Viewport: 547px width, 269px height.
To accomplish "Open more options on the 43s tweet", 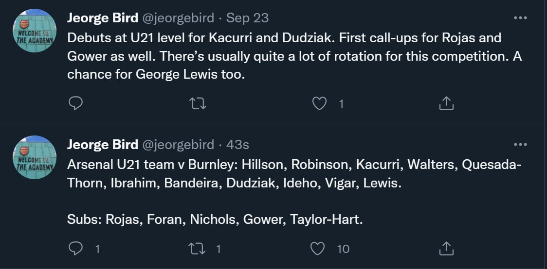I will click(x=520, y=144).
